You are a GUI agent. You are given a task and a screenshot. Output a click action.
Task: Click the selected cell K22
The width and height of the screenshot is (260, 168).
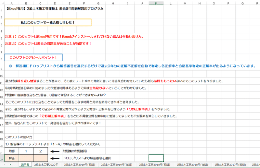[156, 158]
